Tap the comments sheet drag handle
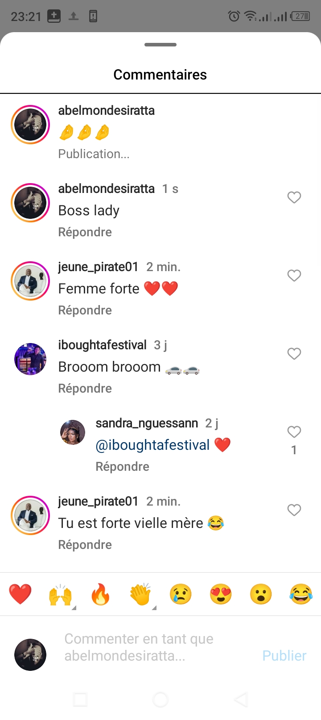Image resolution: width=321 pixels, height=720 pixels. pos(160,45)
